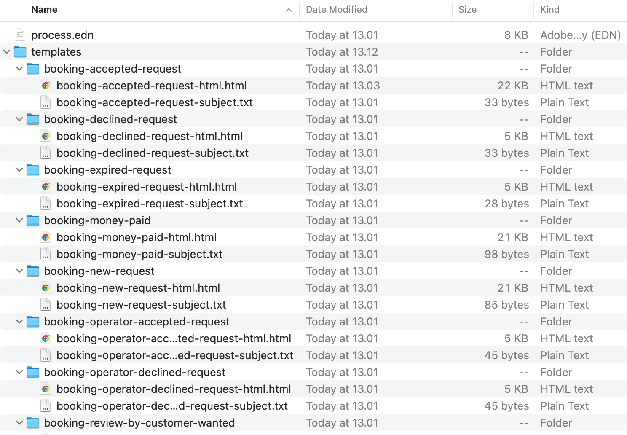Sort by Date Modified column
Image resolution: width=627 pixels, height=435 pixels.
pyautogui.click(x=336, y=10)
